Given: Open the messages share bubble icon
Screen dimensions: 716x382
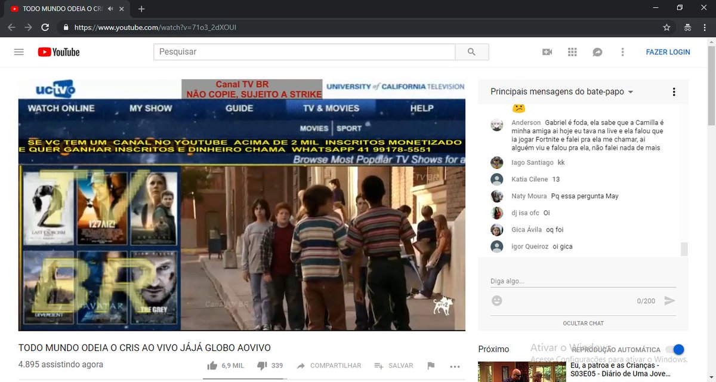Looking at the screenshot, I should (x=597, y=52).
